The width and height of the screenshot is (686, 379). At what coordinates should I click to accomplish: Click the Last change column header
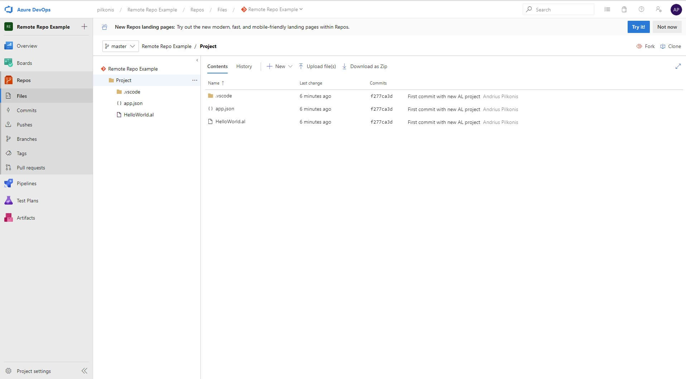311,83
